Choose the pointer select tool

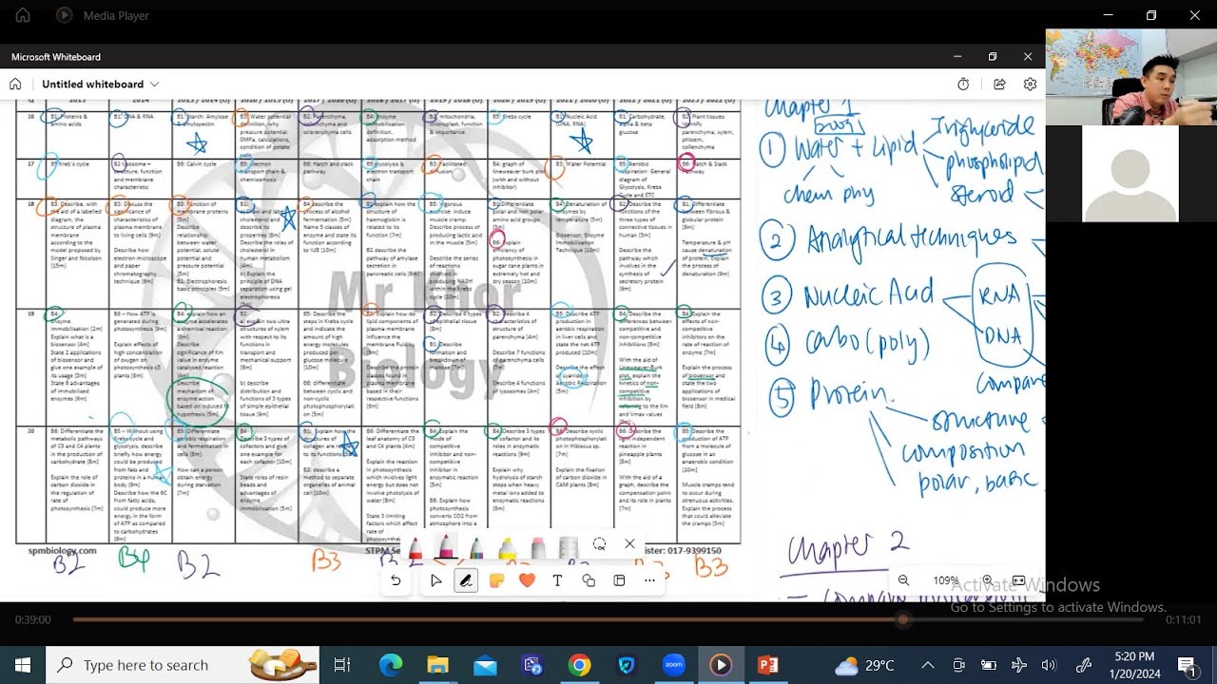[435, 580]
